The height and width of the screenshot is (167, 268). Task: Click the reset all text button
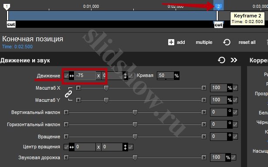pos(247,42)
